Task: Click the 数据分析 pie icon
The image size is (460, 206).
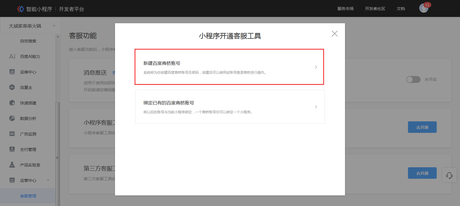Action: pos(12,118)
